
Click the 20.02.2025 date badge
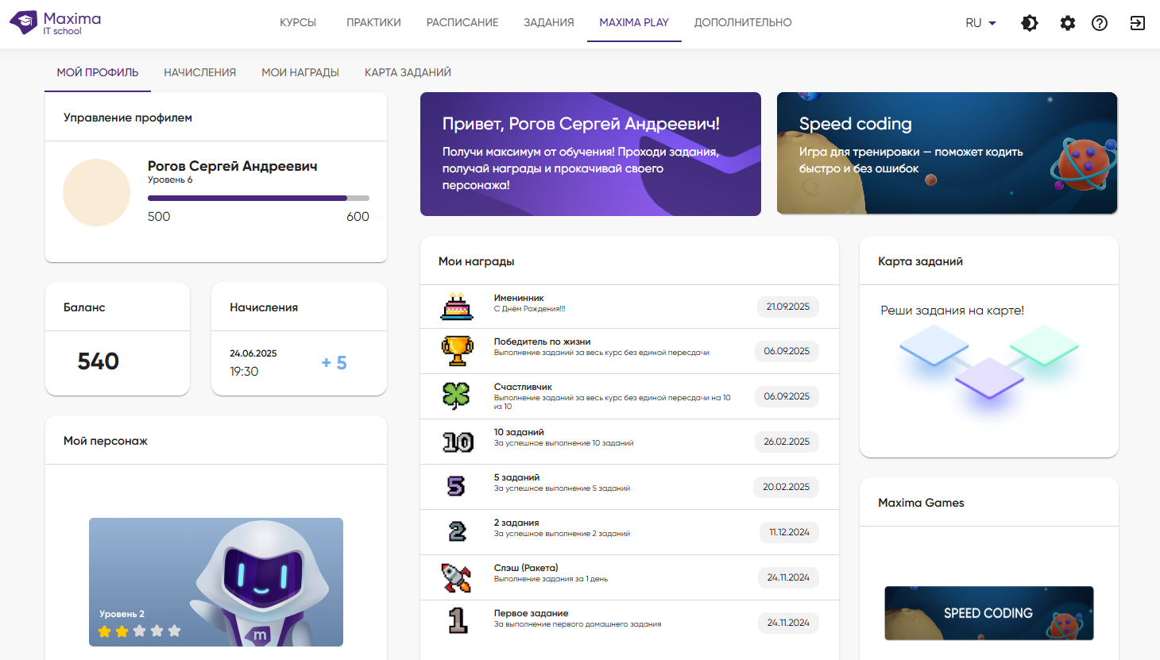pos(787,487)
